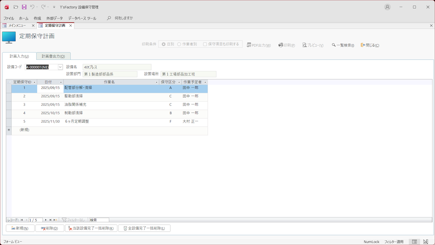The width and height of the screenshot is (435, 245).
Task: Click the Save icon in title bar
Action: (x=24, y=7)
